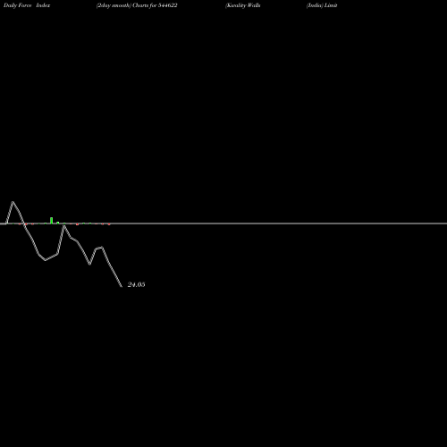Click the '(India) Limit' label text
Viewport: 447px width, 447px height.
click(322, 5)
